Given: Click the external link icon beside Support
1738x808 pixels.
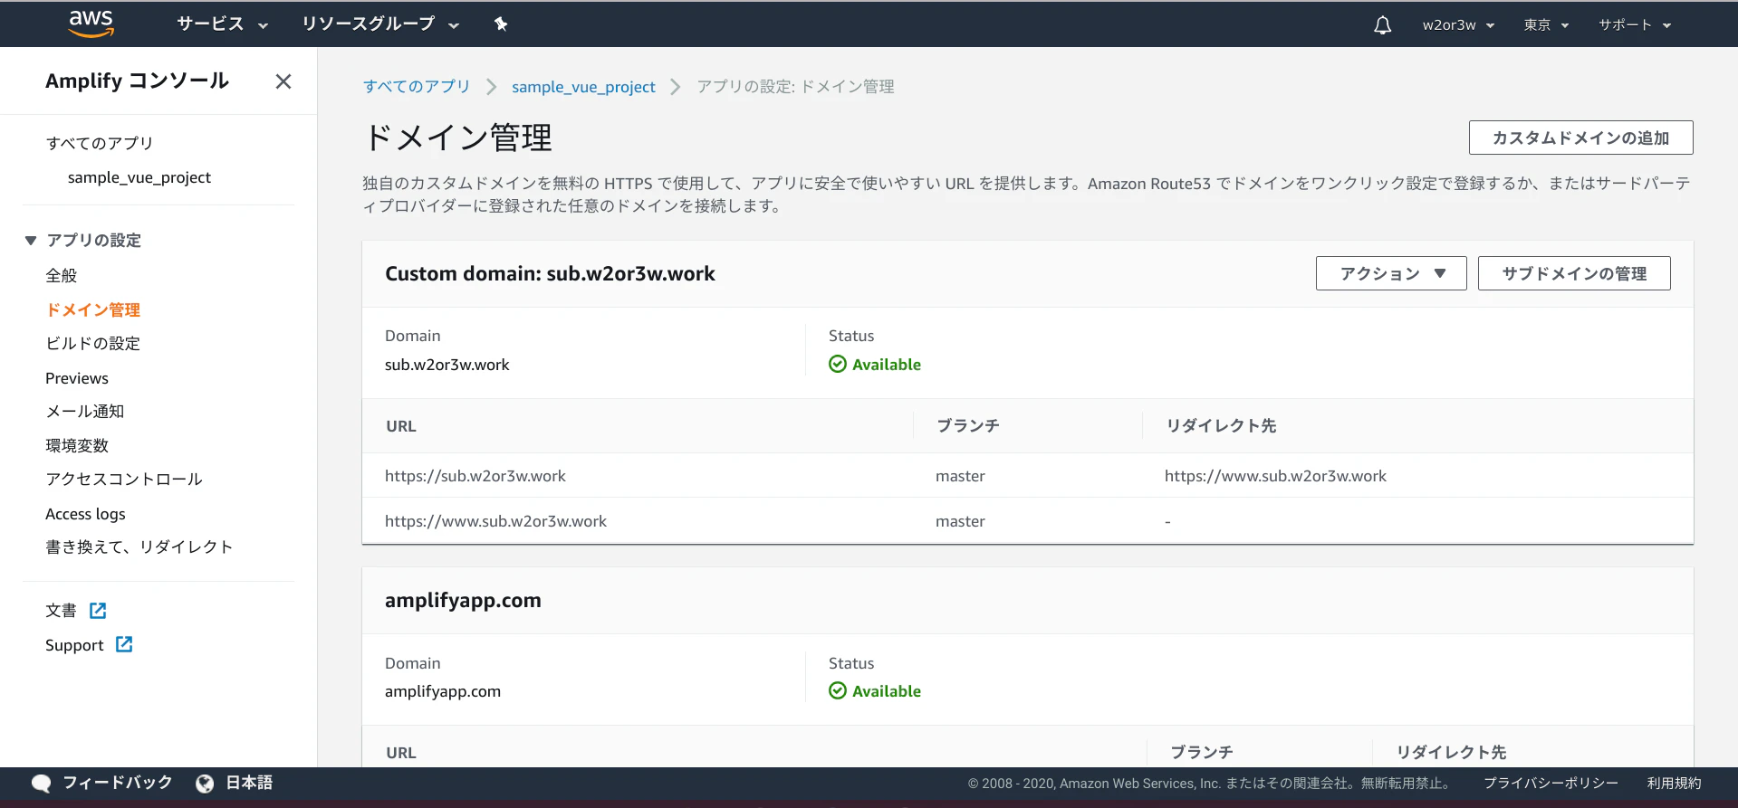Looking at the screenshot, I should tap(124, 644).
